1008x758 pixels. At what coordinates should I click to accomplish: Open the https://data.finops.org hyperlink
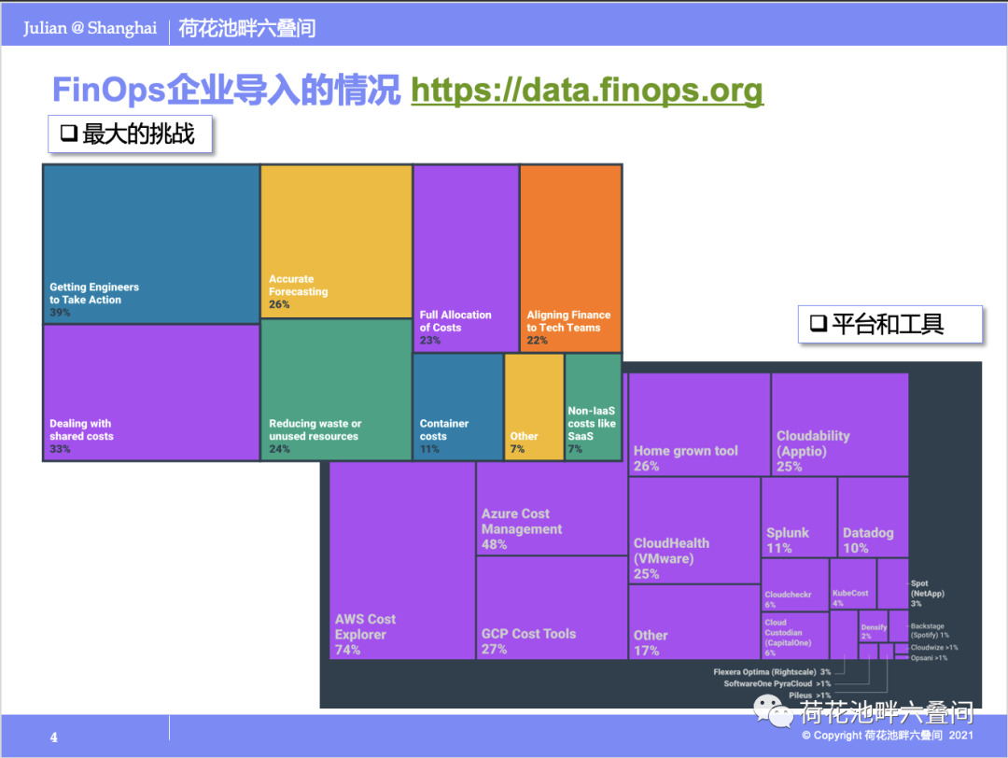(587, 90)
